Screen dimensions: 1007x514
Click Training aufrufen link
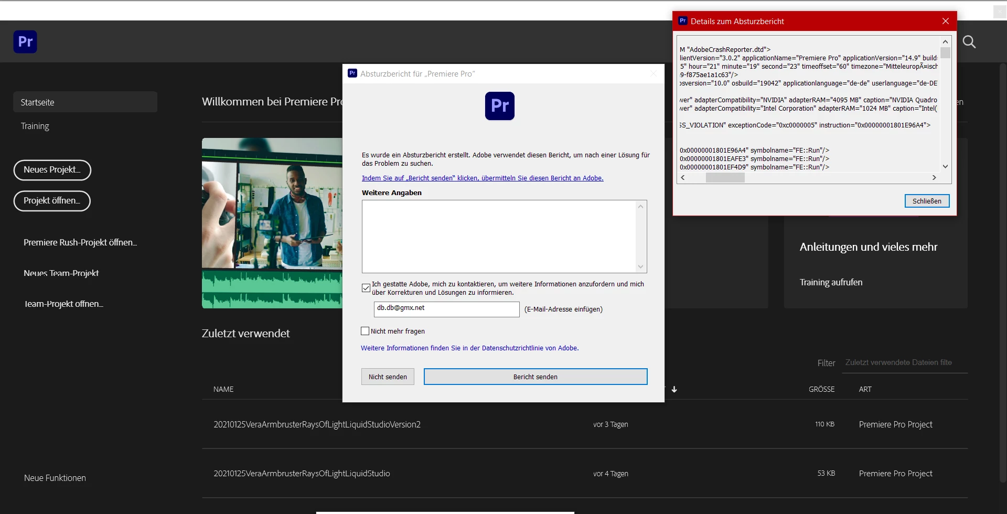831,282
